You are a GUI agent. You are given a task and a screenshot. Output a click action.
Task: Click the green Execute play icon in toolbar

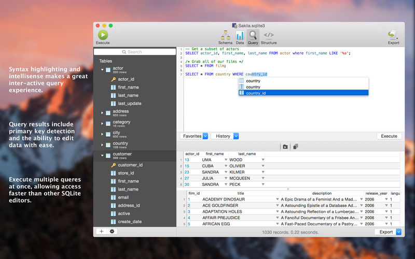pos(103,35)
